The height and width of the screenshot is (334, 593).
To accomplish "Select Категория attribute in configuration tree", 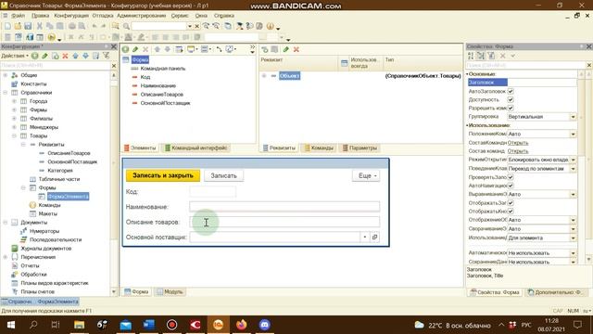I will 60,171.
